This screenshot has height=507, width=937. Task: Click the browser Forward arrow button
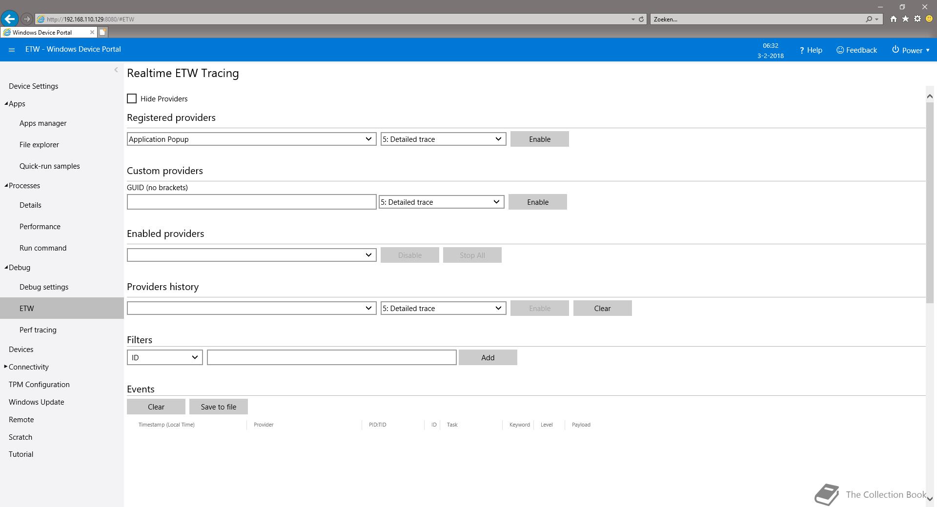(x=27, y=19)
